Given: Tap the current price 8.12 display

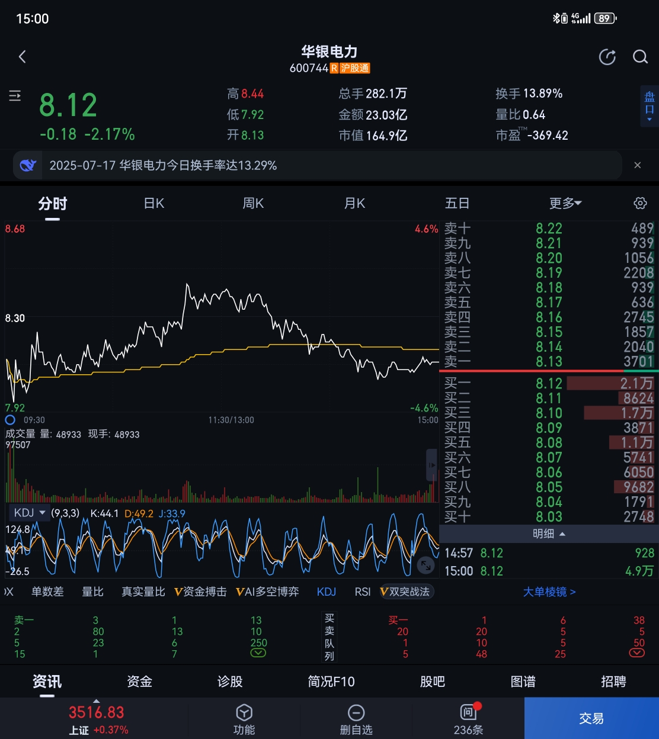Looking at the screenshot, I should 68,105.
